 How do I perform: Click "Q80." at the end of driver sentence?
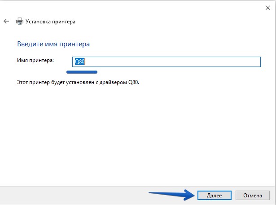[x=134, y=83]
